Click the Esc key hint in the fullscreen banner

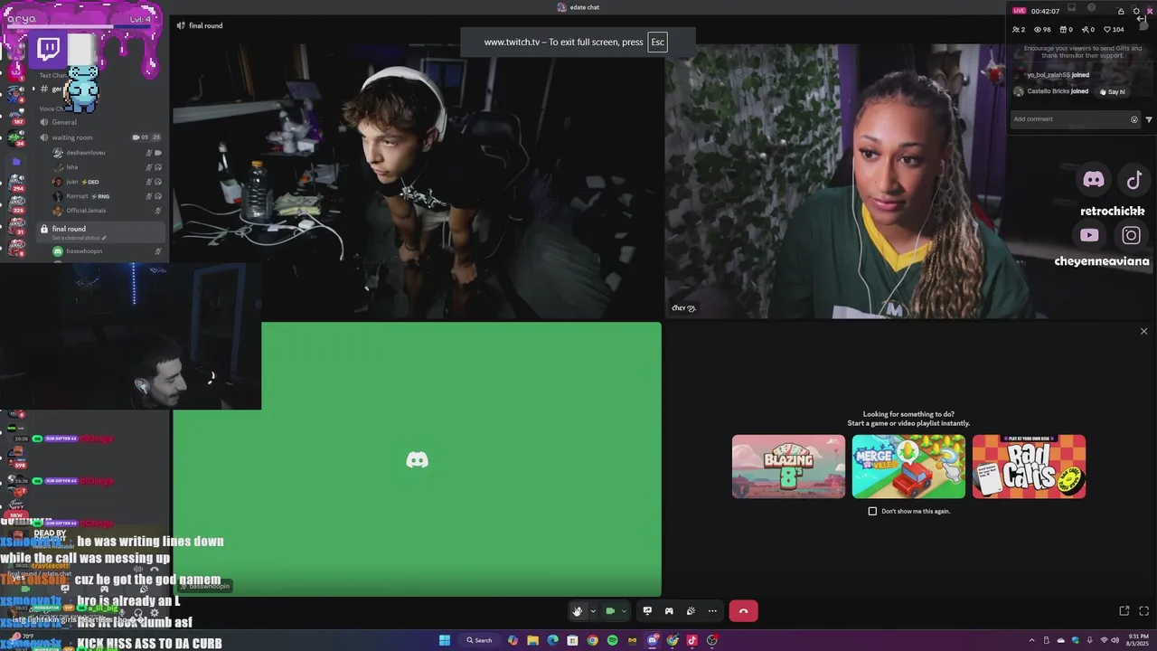pos(657,42)
